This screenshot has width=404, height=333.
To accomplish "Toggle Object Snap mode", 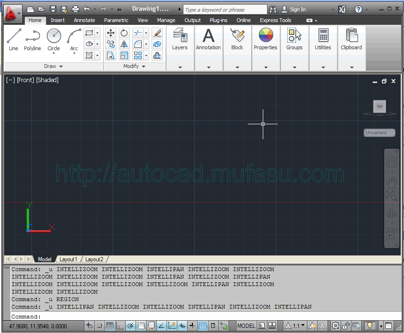I will tap(141, 325).
